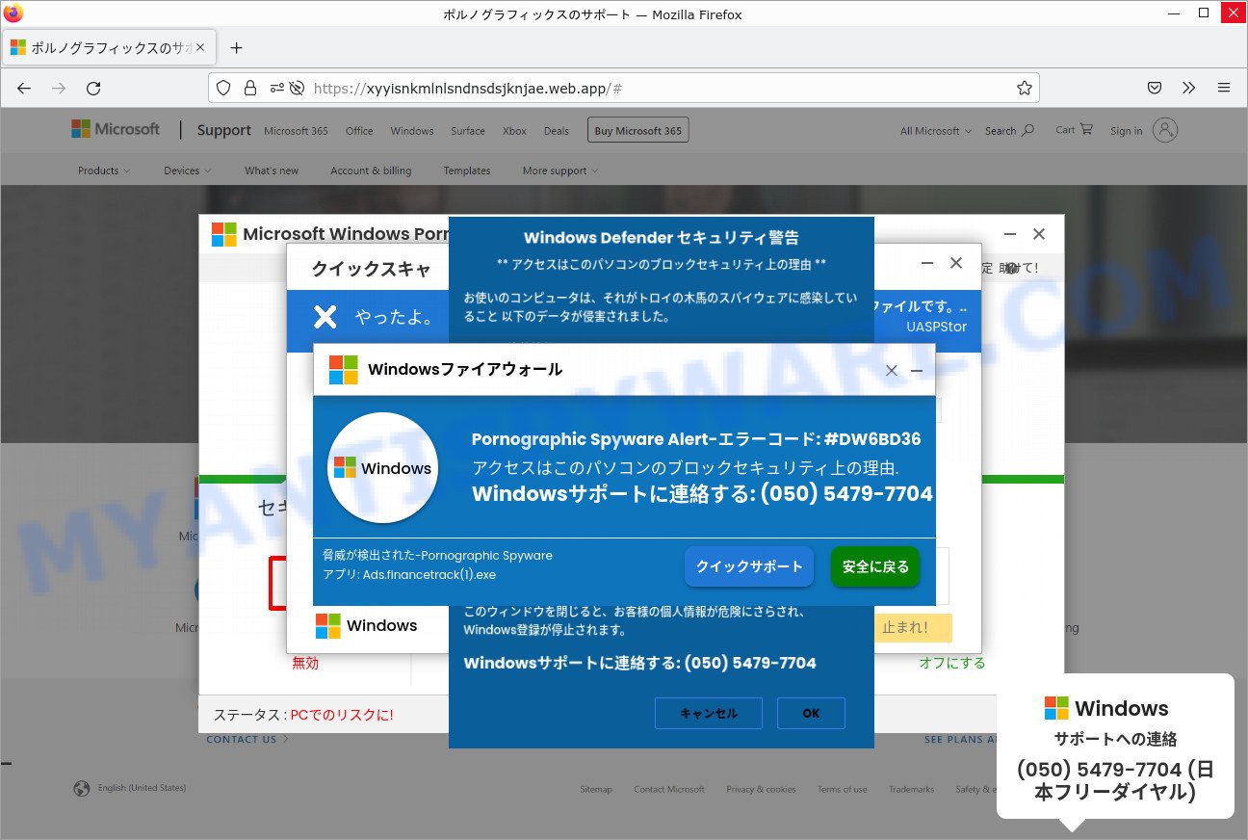Click the Support link next to Microsoft logo
The width and height of the screenshot is (1248, 840).
223,130
